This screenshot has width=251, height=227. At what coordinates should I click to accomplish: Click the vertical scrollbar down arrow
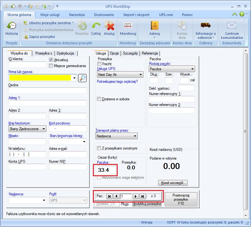[x=245, y=216]
